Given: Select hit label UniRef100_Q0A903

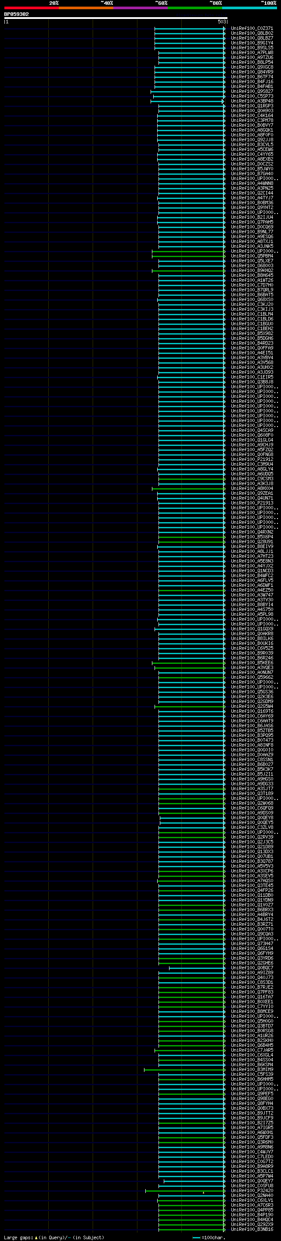Looking at the screenshot, I should [x=252, y=111].
